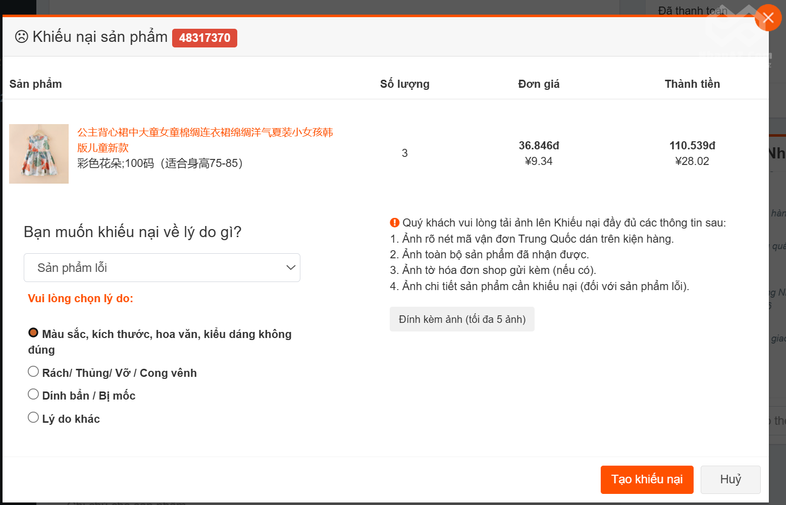
Task: Click the "Thành tiền" column header
Action: 692,84
